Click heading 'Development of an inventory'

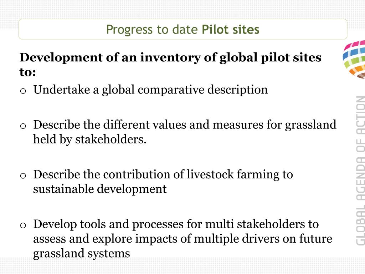click(170, 57)
